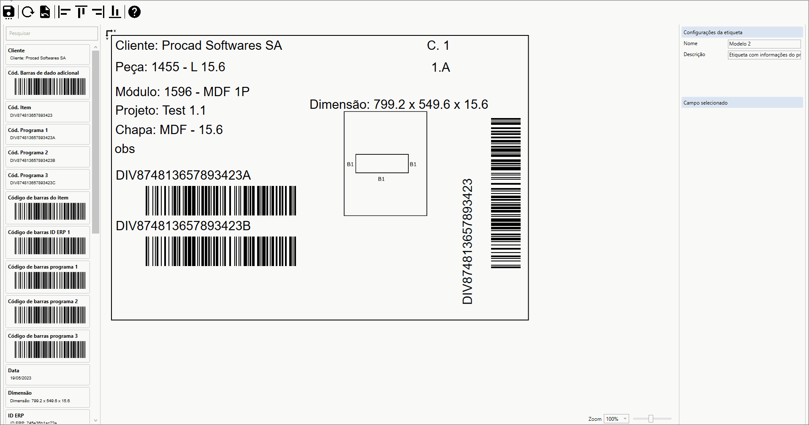Select 'Chapa: MDF - 15.6' on the label
The image size is (809, 425).
[x=169, y=130]
